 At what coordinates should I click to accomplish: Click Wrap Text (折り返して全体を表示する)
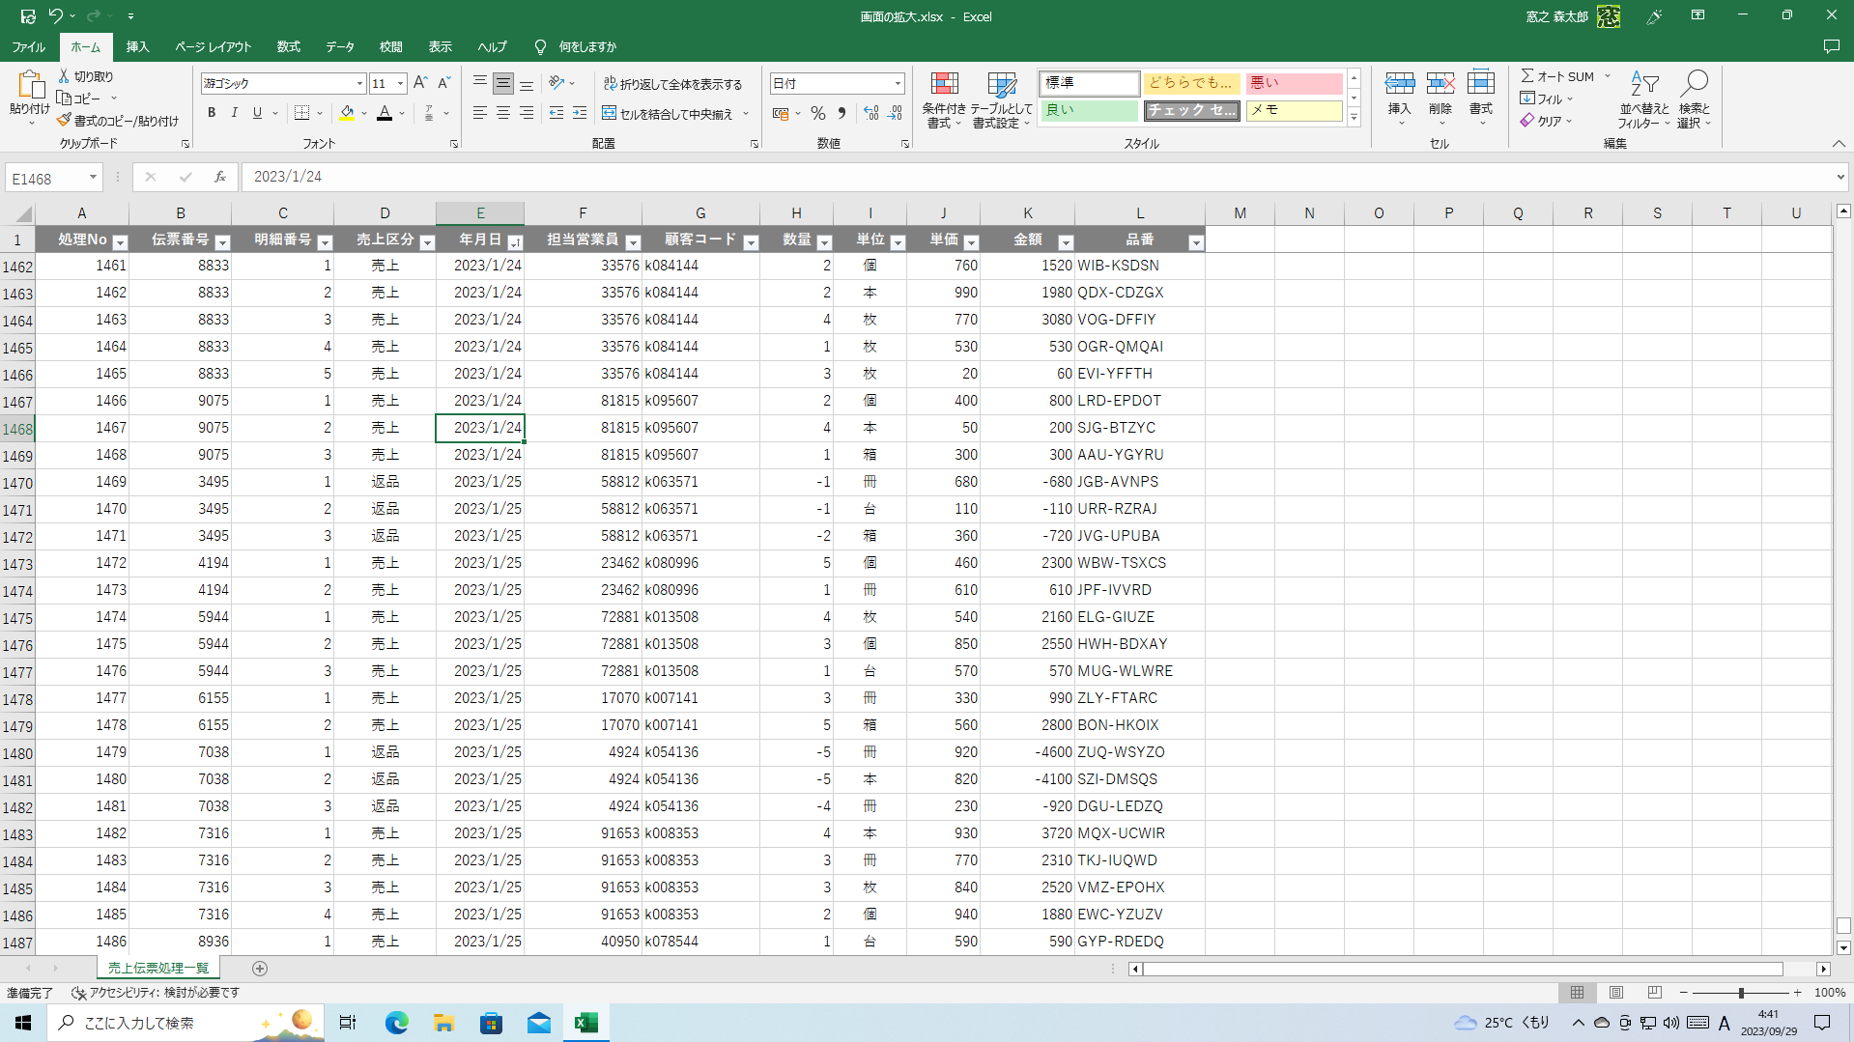click(x=673, y=84)
